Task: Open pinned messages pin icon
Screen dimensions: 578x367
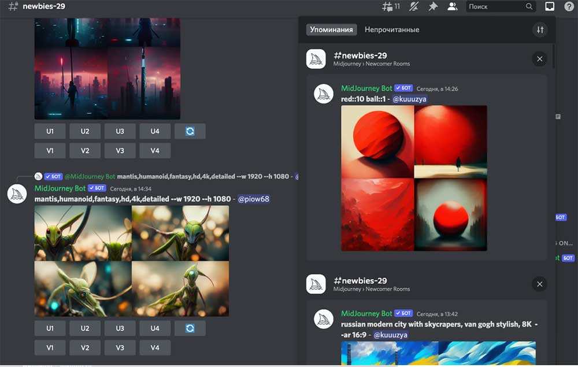Action: [432, 6]
